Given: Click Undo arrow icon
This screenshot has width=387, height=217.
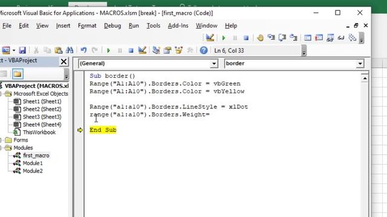Looking at the screenshot, I should pyautogui.click(x=83, y=51).
